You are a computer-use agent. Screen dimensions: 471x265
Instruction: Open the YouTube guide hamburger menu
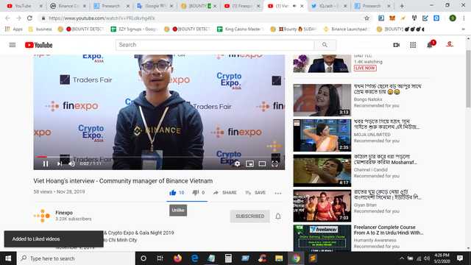(x=13, y=45)
